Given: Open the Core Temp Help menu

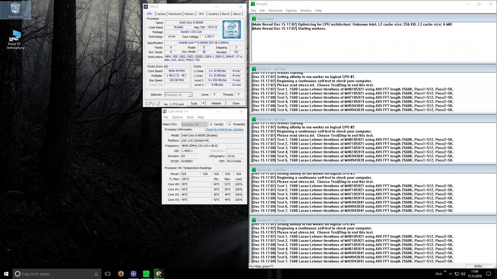Looking at the screenshot, I should click(200, 117).
